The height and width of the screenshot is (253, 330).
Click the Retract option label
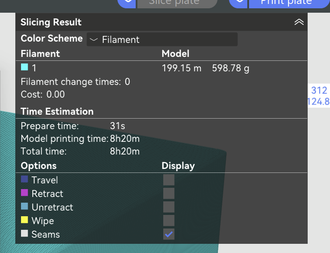(47, 193)
